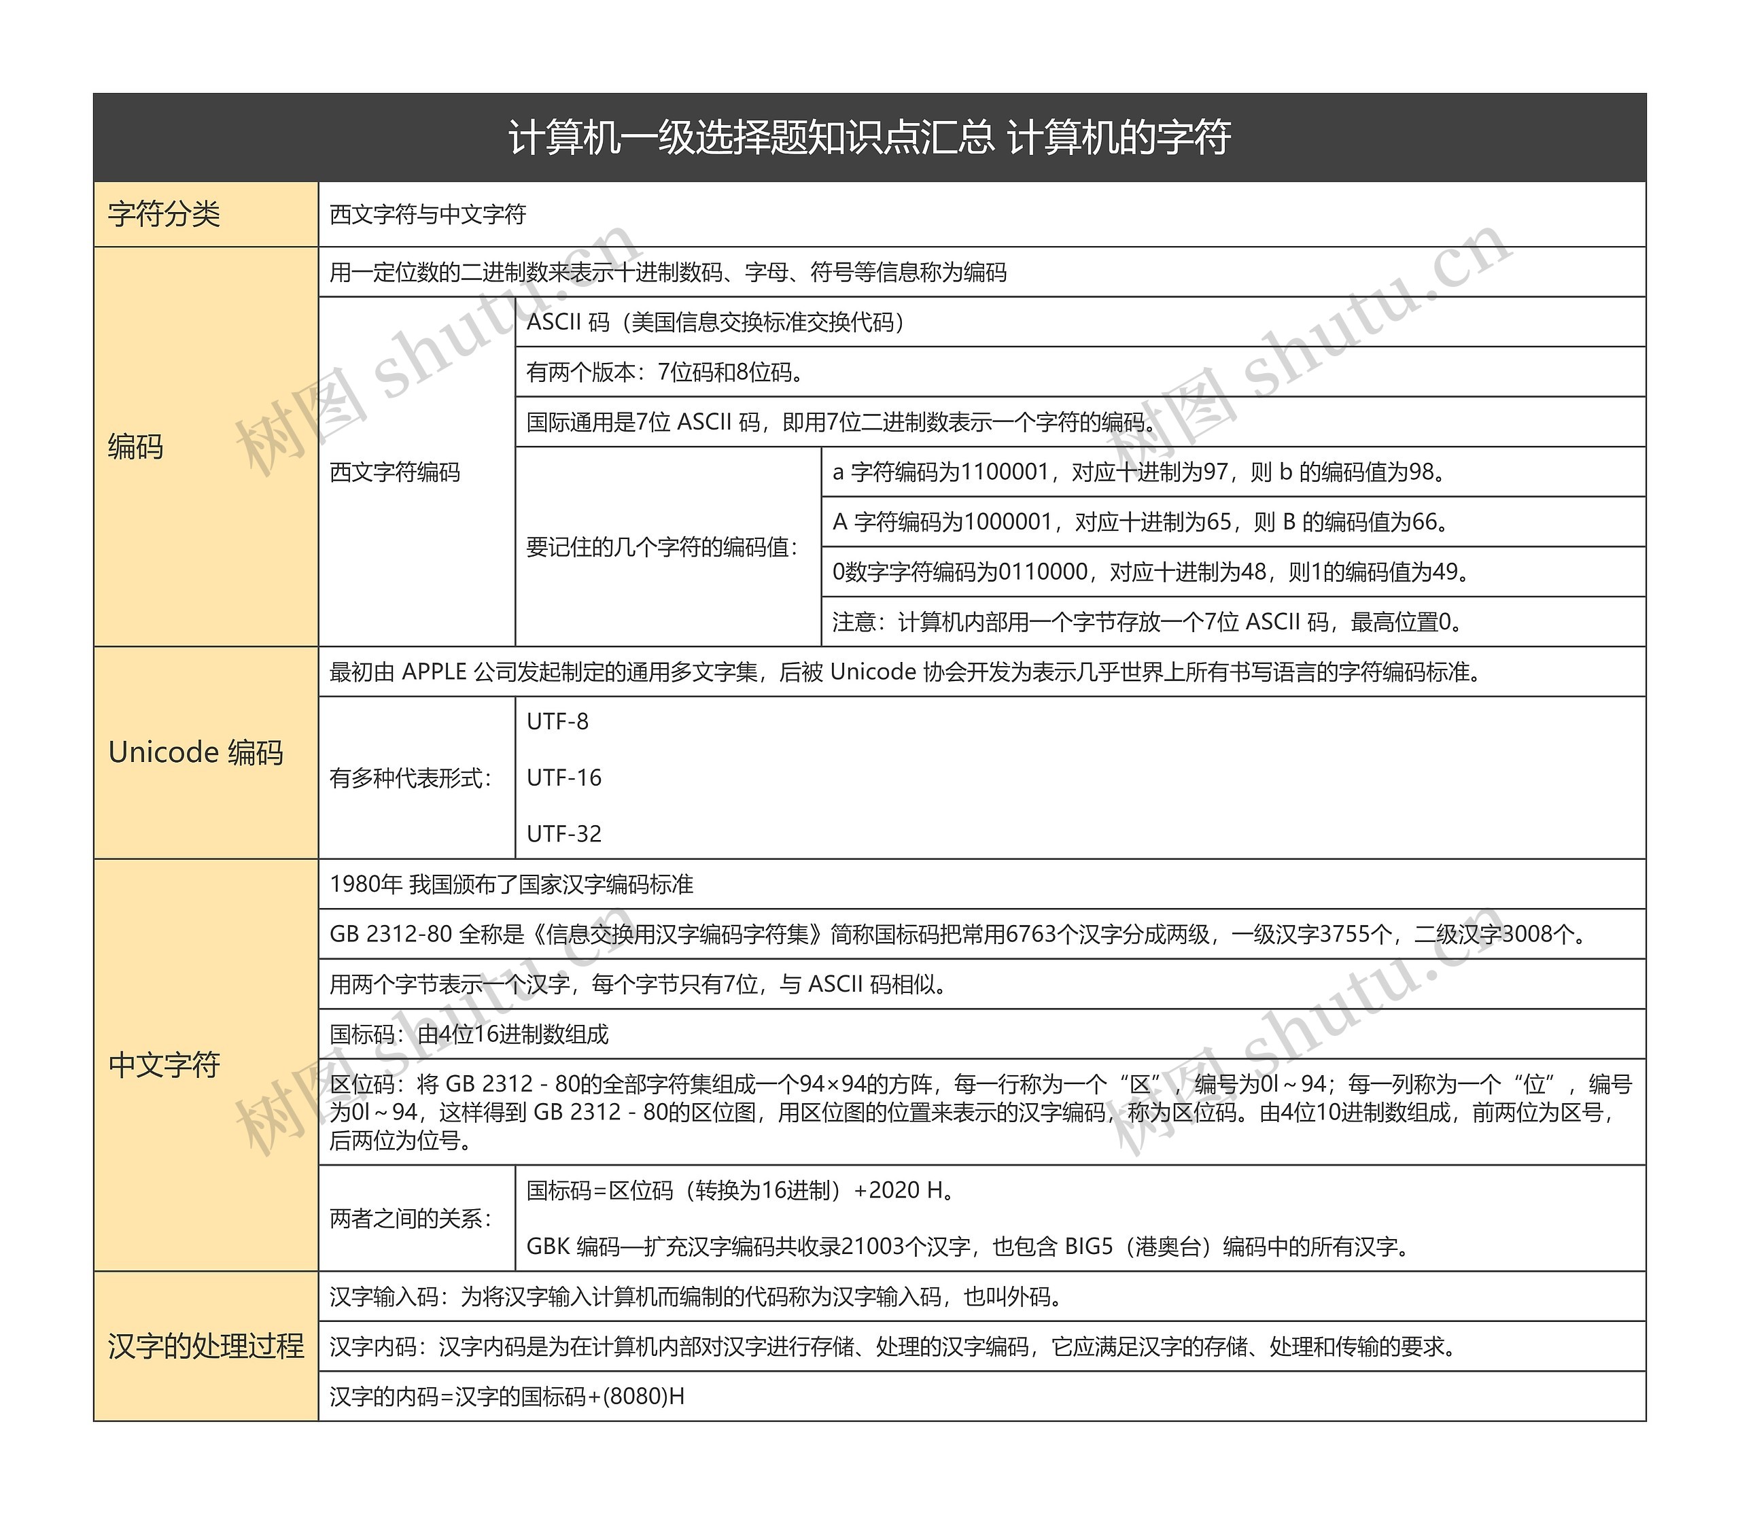Select 有多种代表形式： cell
The image size is (1740, 1515).
pos(417,778)
